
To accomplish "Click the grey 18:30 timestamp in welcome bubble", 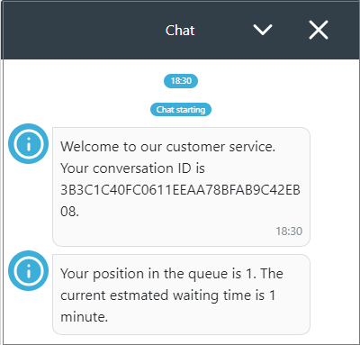I will point(289,231).
